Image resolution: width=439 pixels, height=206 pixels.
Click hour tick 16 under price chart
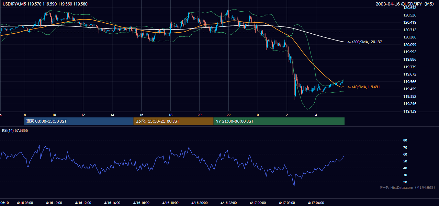coord(141,115)
